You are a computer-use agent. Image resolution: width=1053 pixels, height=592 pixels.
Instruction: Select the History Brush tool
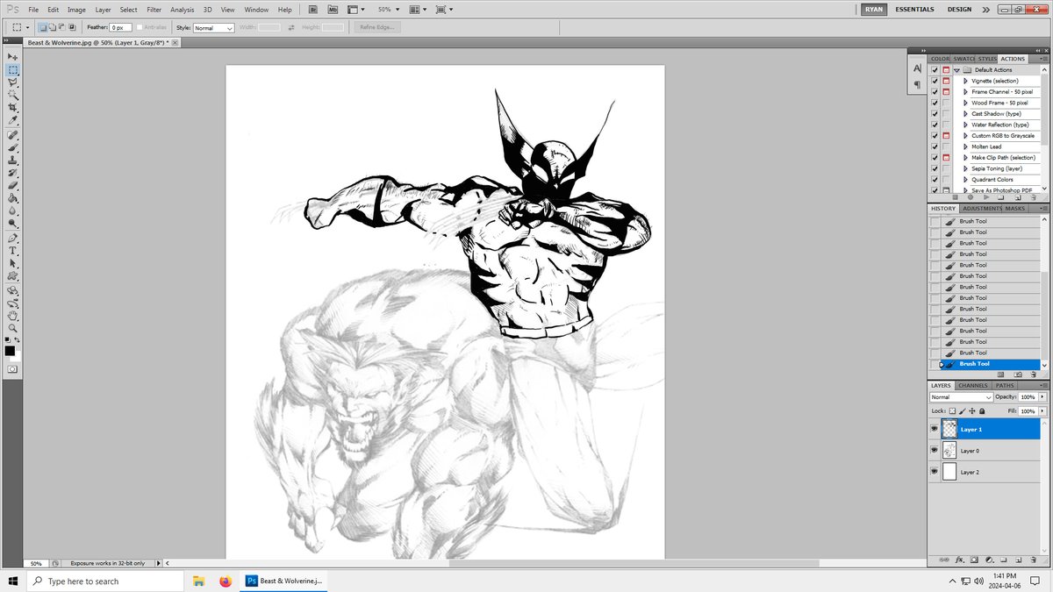tap(13, 173)
